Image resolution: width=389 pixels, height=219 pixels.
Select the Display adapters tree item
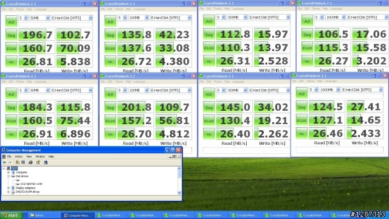(26, 188)
